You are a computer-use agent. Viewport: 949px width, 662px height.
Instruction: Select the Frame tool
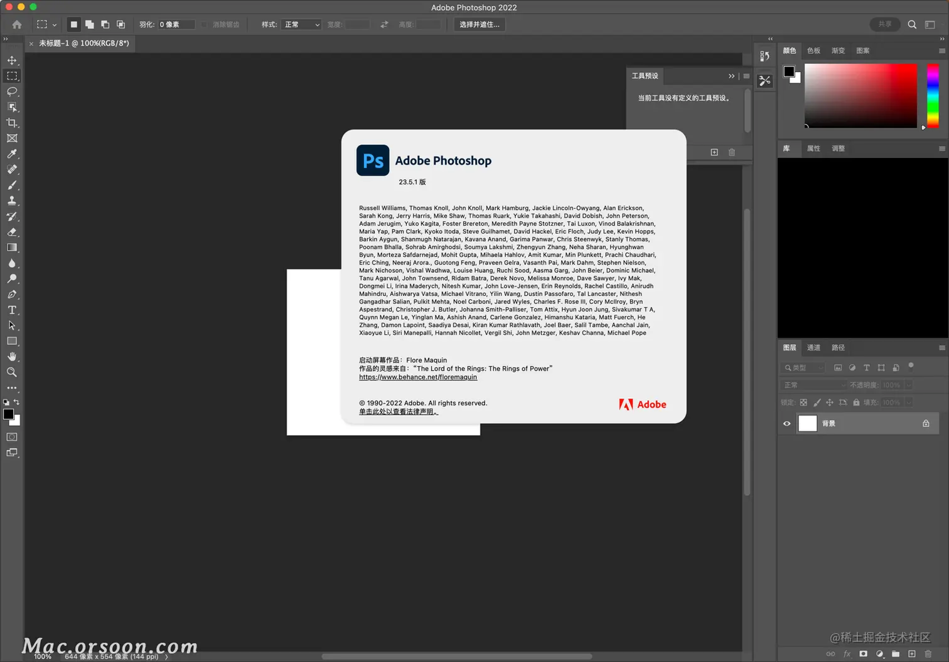point(12,139)
